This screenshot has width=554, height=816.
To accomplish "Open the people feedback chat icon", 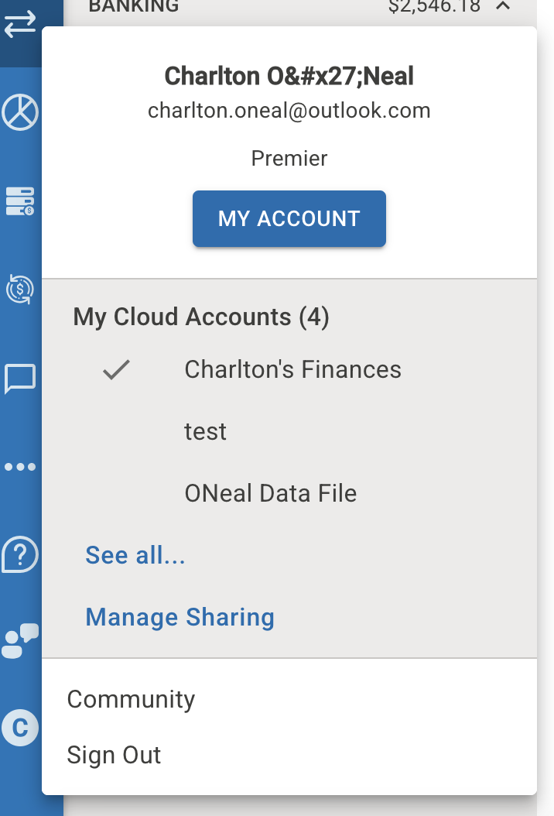I will click(20, 640).
